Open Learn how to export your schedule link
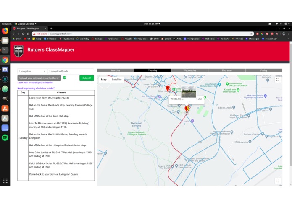292x207 pixels. 35,83
